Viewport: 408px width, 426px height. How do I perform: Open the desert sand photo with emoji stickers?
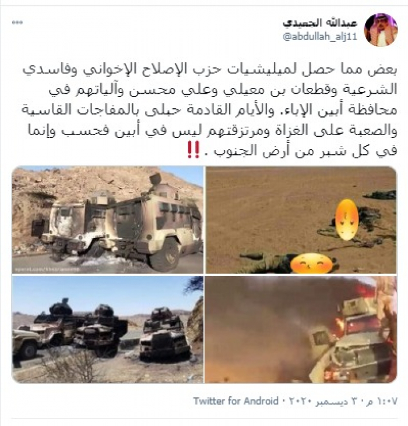pos(301,219)
